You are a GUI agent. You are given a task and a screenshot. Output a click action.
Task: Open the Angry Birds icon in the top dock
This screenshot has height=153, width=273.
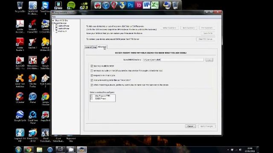coord(98,6)
